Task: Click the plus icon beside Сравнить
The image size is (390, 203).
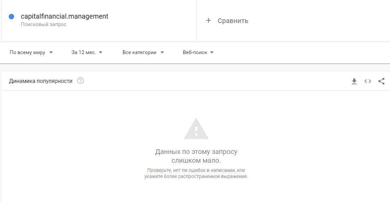Action: pyautogui.click(x=209, y=20)
